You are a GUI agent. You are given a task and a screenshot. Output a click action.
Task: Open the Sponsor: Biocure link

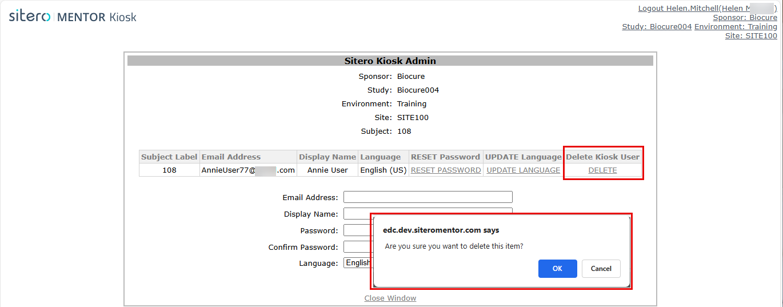tap(745, 18)
